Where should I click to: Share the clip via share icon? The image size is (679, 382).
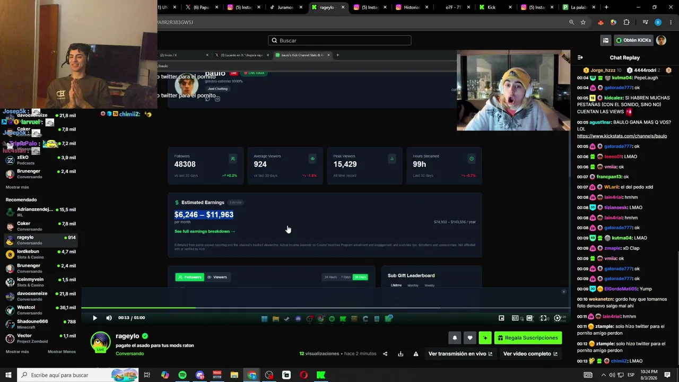(385, 354)
